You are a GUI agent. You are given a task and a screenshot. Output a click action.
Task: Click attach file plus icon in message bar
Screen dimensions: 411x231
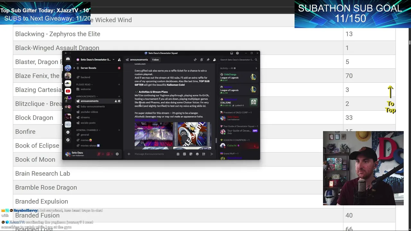(129, 154)
